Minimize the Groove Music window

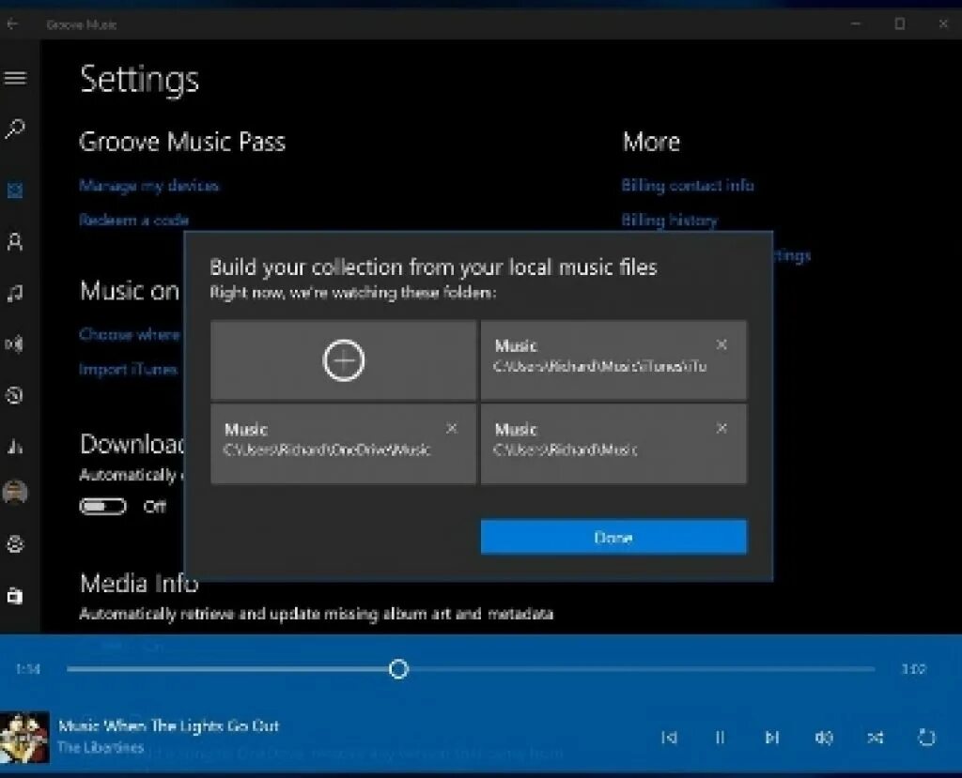pyautogui.click(x=856, y=23)
